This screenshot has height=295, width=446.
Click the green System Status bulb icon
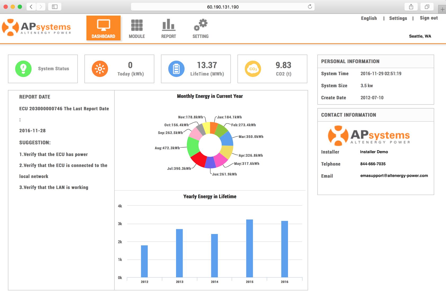pos(23,68)
